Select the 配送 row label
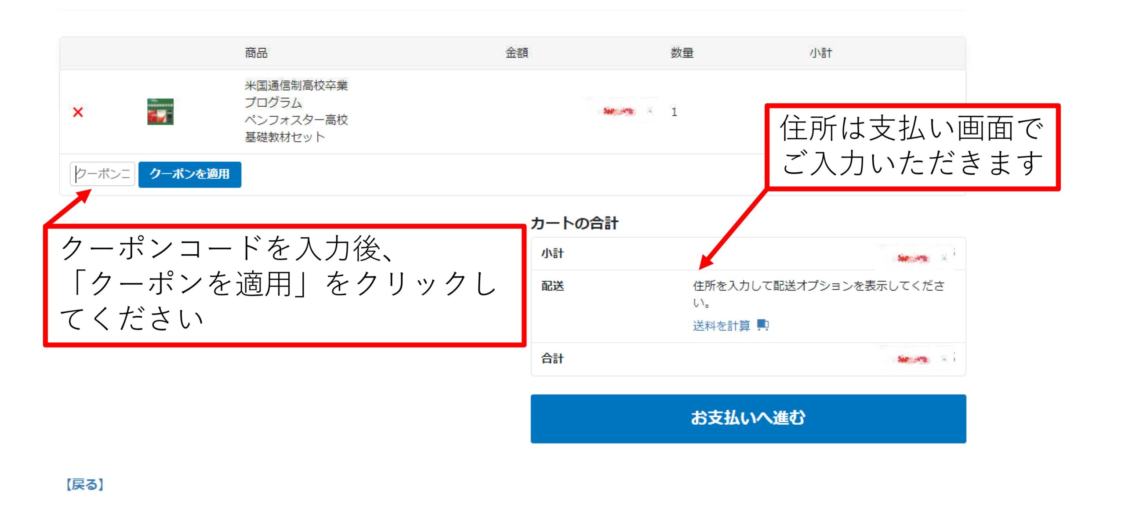Screen dimensions: 1125x506 [x=552, y=286]
